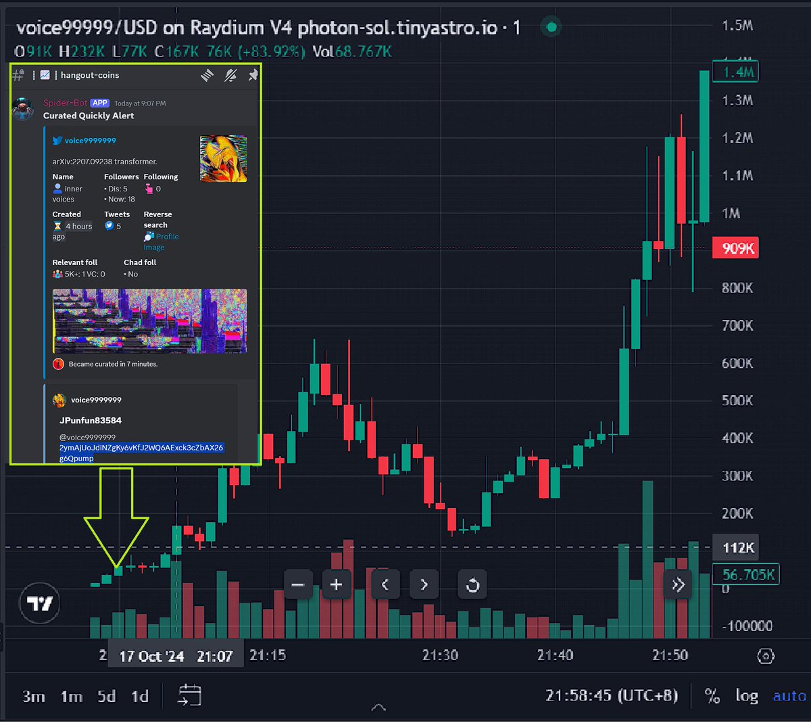Click Twitter bird icon beside voice9999999
The height and width of the screenshot is (723, 811).
click(x=57, y=141)
